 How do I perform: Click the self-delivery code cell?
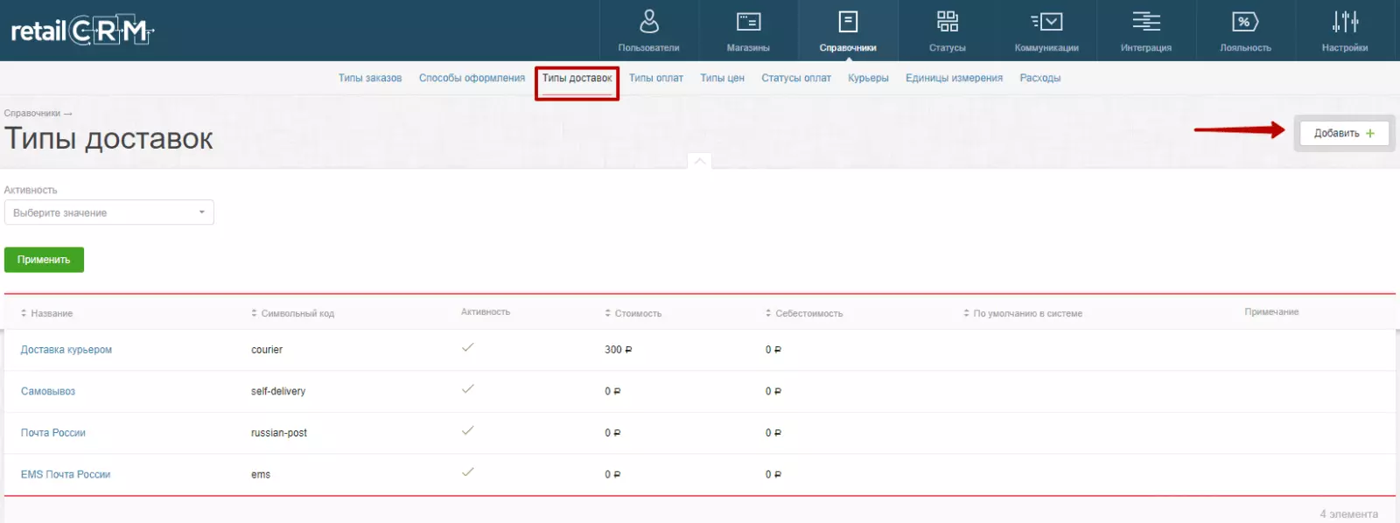pos(278,392)
